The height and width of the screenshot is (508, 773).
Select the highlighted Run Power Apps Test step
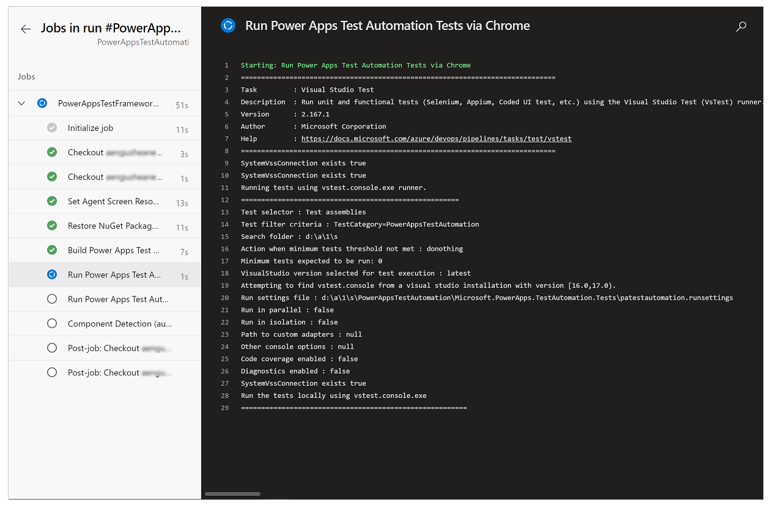pos(114,274)
